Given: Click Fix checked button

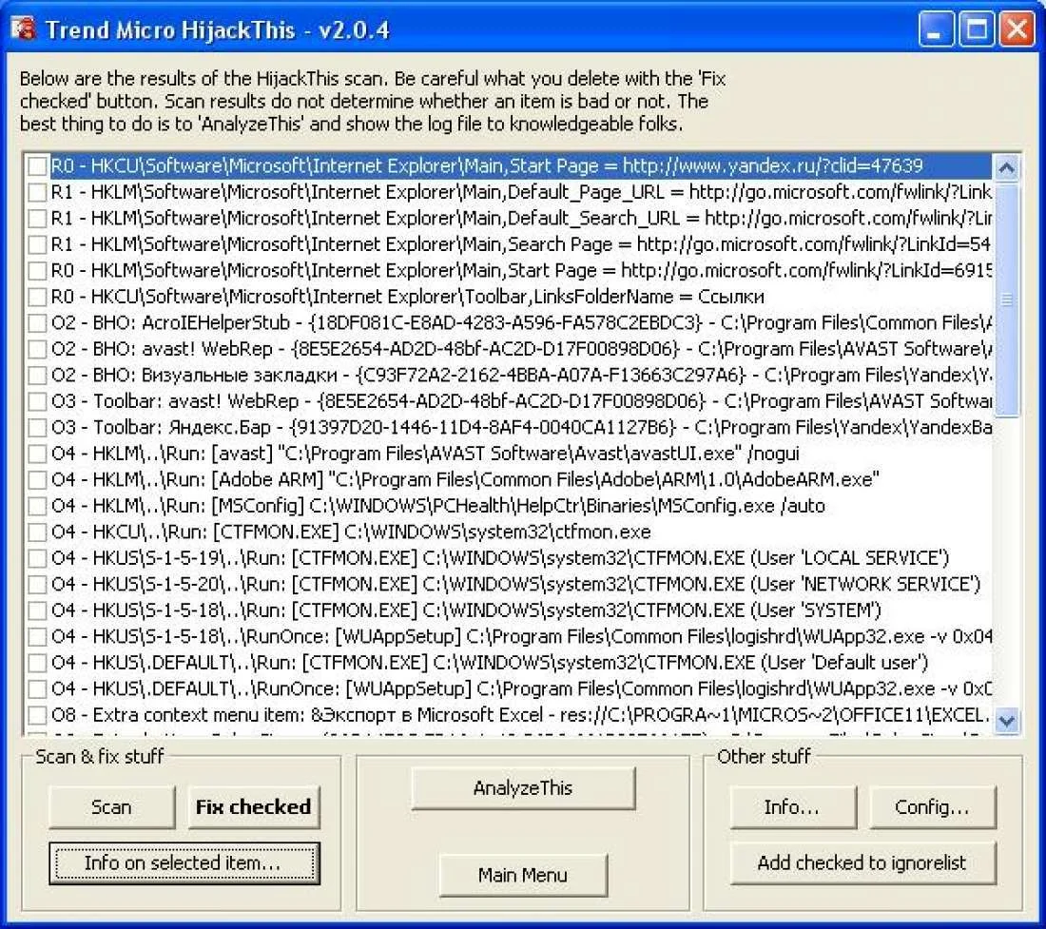Looking at the screenshot, I should 254,807.
